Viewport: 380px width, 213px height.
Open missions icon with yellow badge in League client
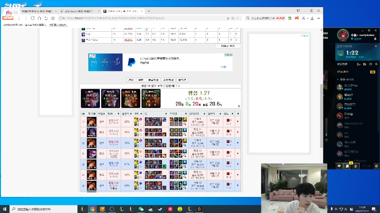click(x=348, y=166)
